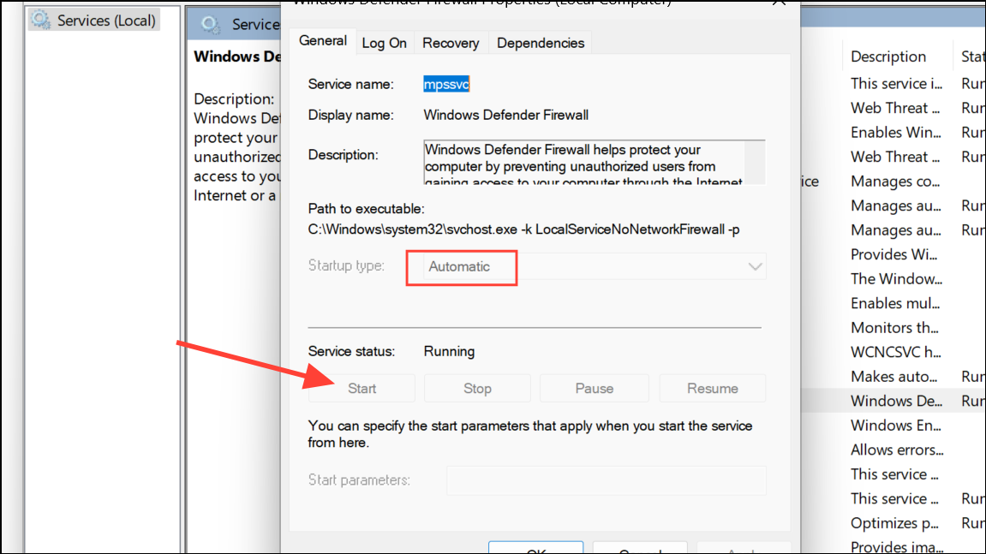Select the 'This service i...' service row
986x554 pixels.
click(x=896, y=84)
